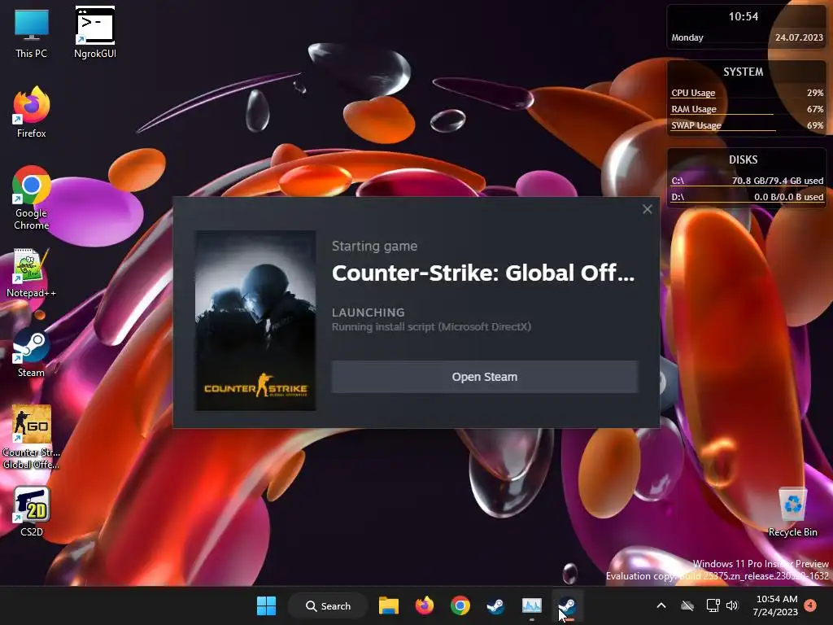The width and height of the screenshot is (833, 625).
Task: Open Chrome from the taskbar
Action: (x=460, y=605)
